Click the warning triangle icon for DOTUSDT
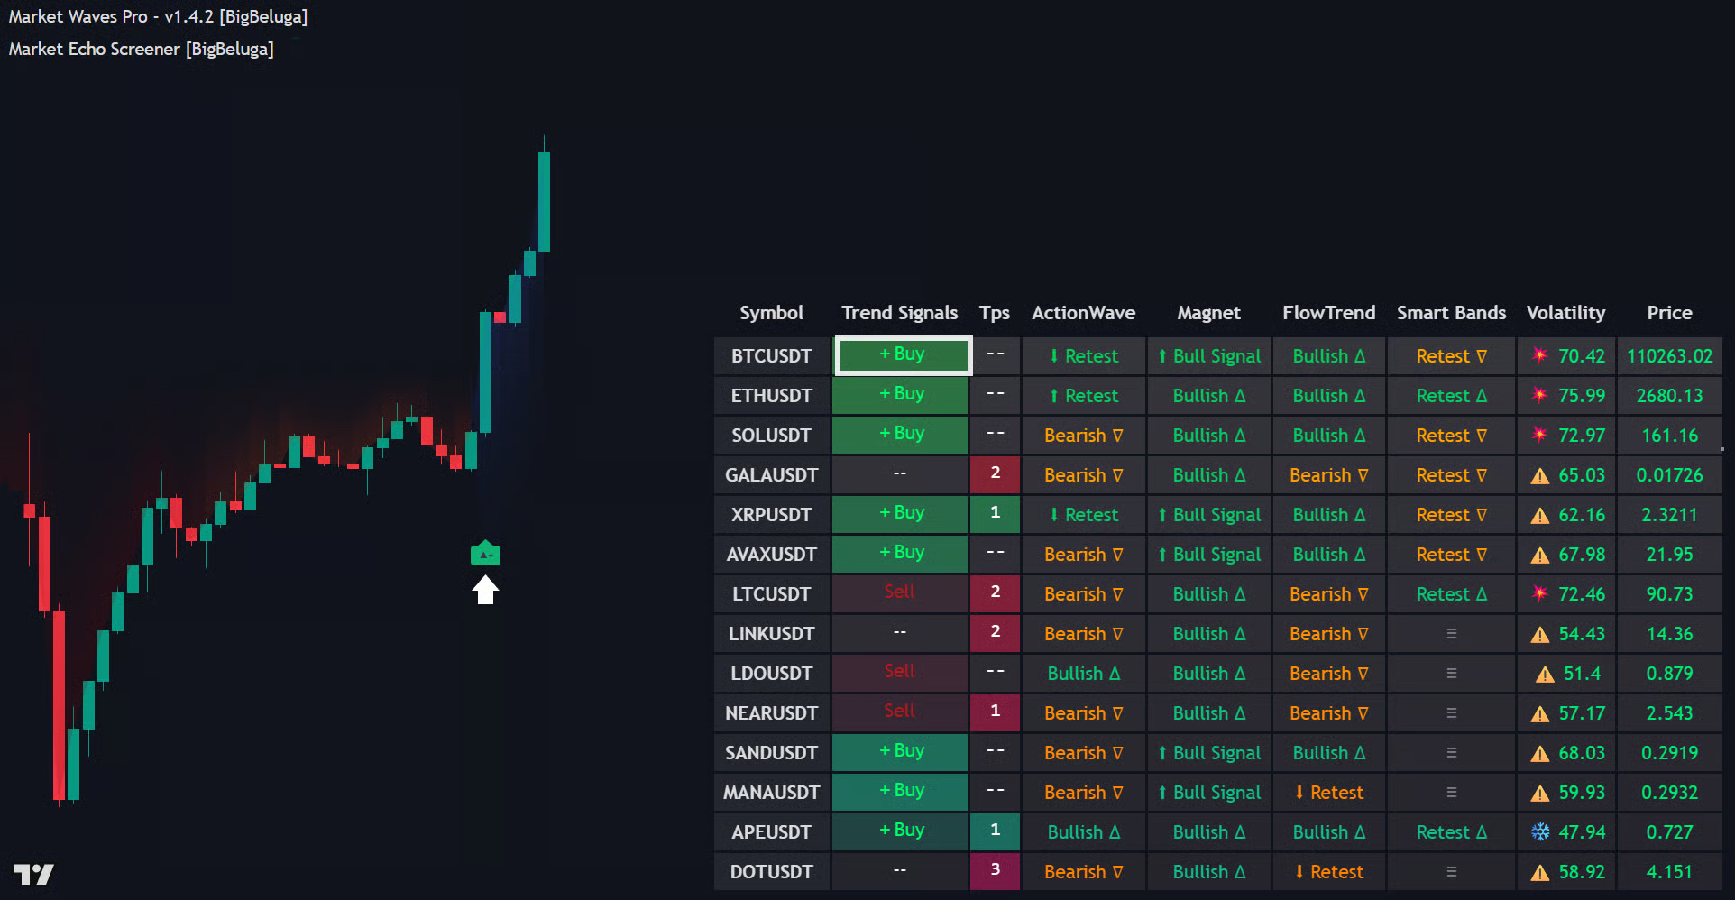The image size is (1735, 900). tap(1540, 872)
